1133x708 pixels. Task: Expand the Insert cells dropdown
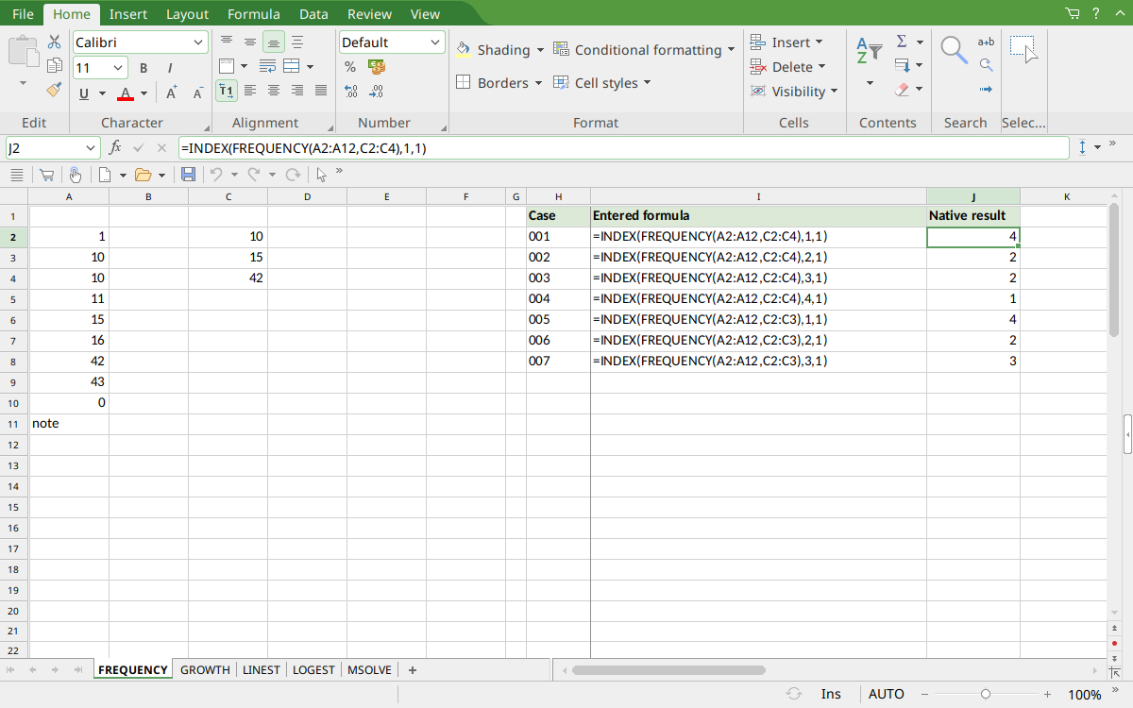point(819,42)
